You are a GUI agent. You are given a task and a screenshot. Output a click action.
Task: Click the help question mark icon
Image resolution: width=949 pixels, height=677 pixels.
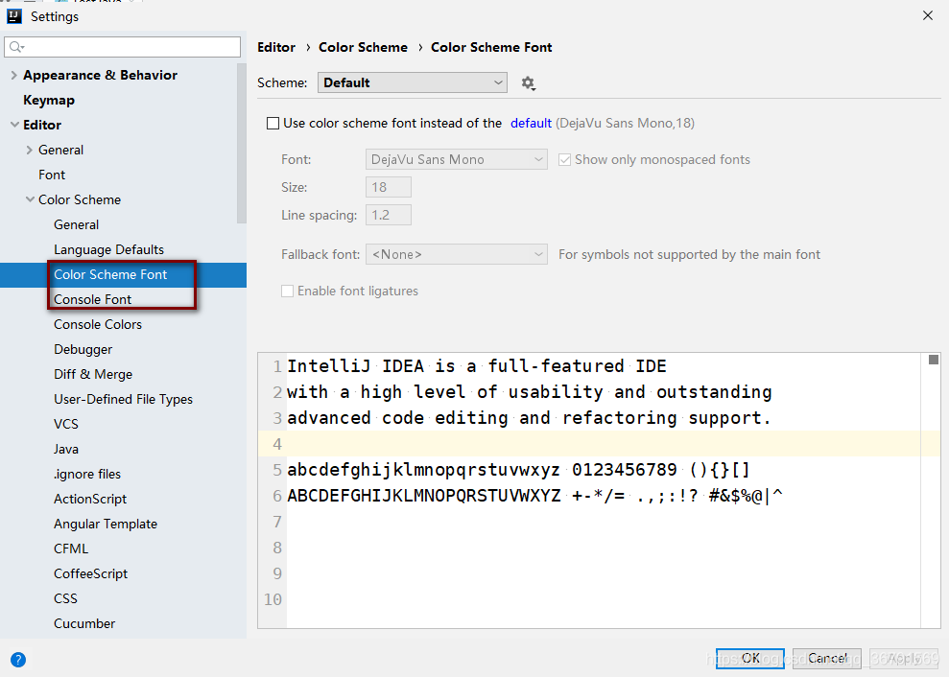point(18,660)
